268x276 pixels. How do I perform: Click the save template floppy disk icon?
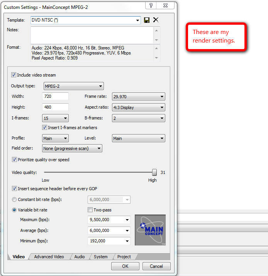click(x=147, y=20)
